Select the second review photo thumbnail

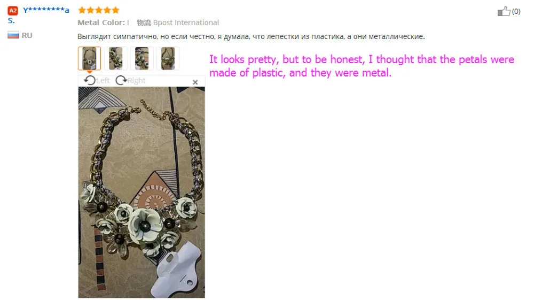pos(116,58)
